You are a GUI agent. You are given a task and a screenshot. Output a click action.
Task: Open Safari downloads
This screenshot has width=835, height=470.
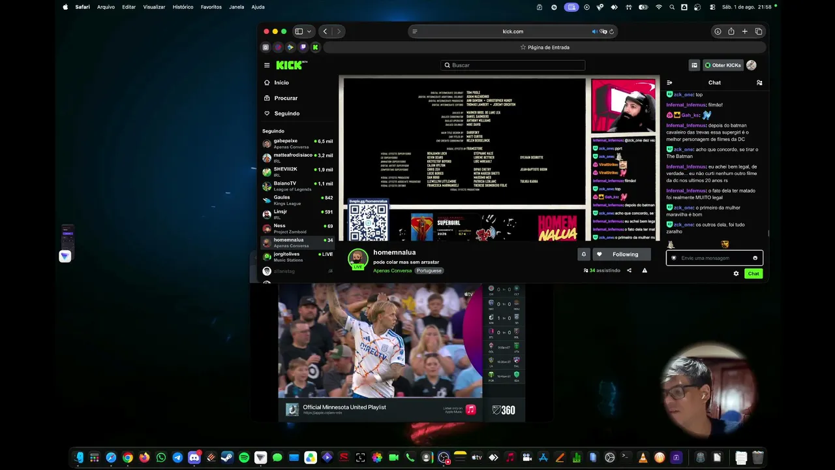coord(718,31)
